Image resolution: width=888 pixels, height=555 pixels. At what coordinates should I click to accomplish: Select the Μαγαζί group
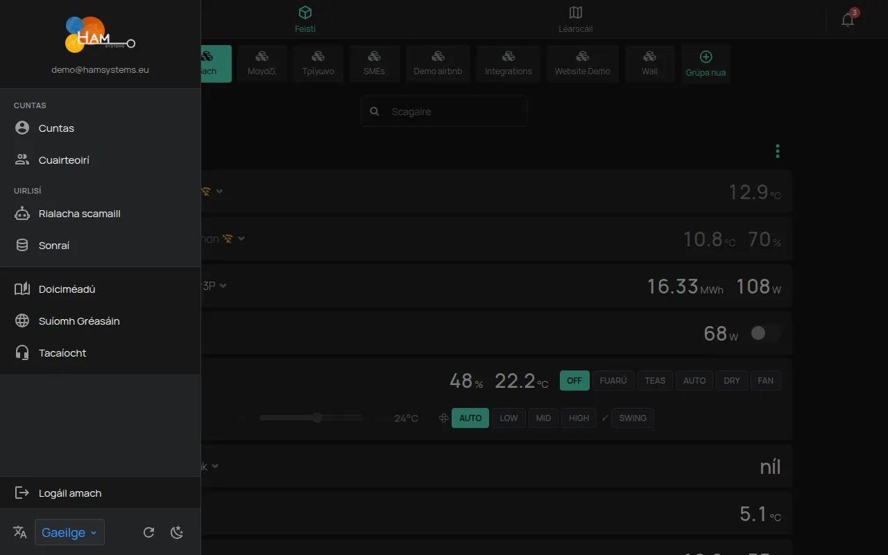pyautogui.click(x=262, y=64)
